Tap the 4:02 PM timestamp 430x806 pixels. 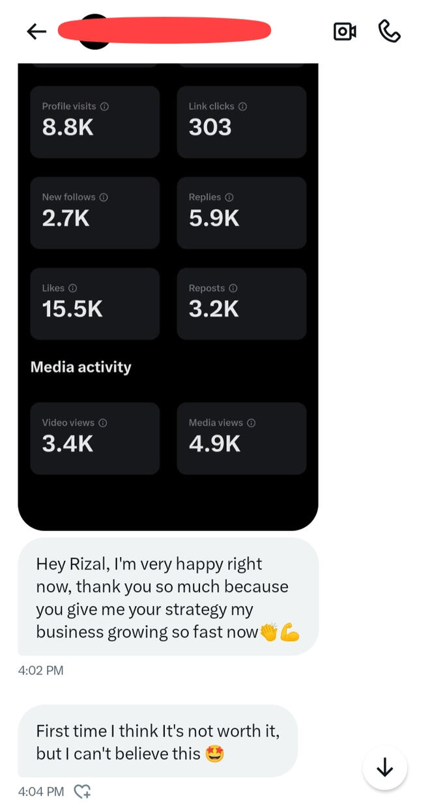(40, 670)
